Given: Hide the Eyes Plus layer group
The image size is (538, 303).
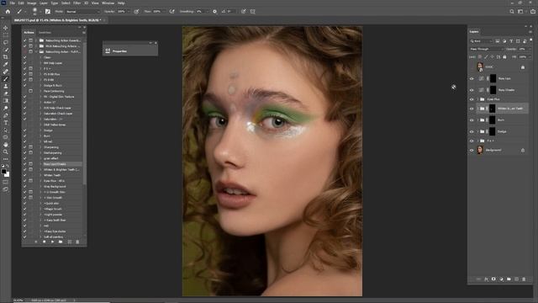Looking at the screenshot, I should click(472, 99).
